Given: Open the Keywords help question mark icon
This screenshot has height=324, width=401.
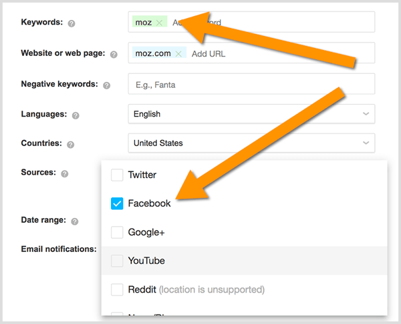Looking at the screenshot, I should [x=72, y=23].
